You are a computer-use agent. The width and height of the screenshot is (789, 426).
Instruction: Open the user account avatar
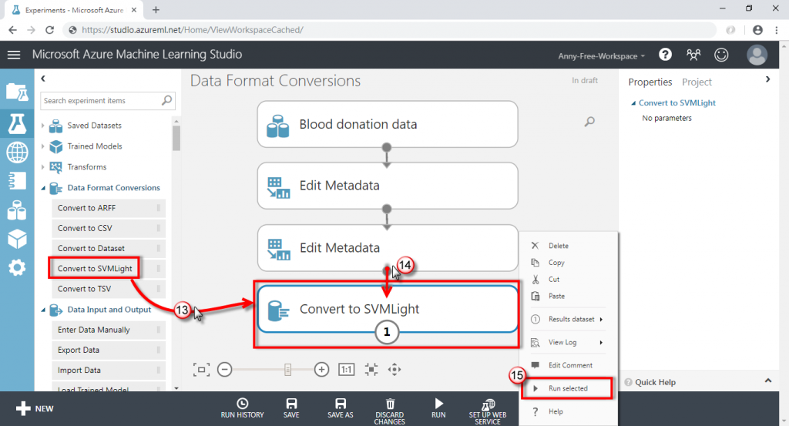[x=757, y=55]
